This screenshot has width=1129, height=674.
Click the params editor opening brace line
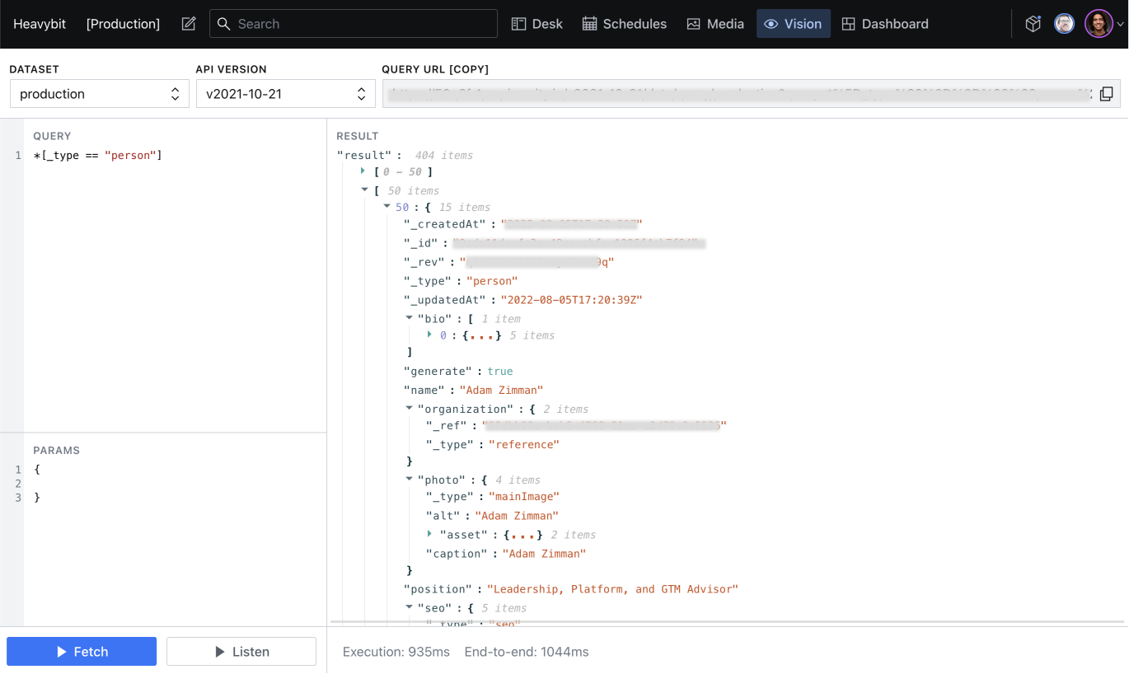[37, 470]
